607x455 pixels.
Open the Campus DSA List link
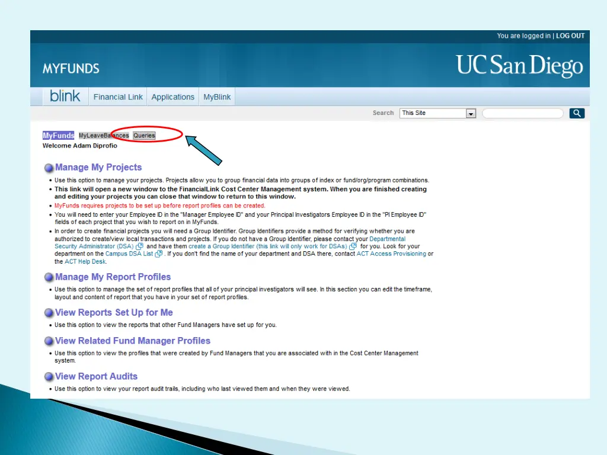tap(129, 254)
